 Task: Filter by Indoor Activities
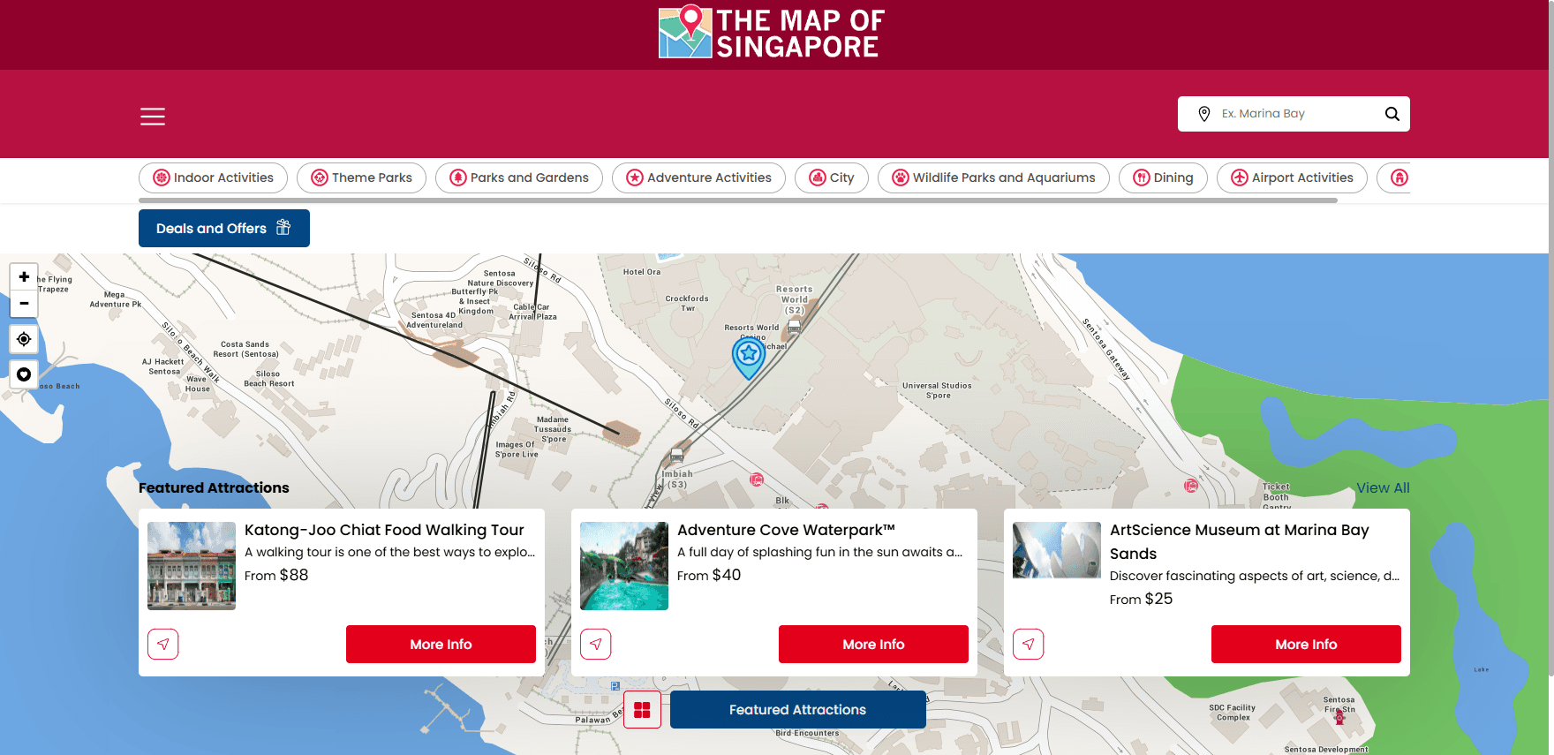coord(213,177)
